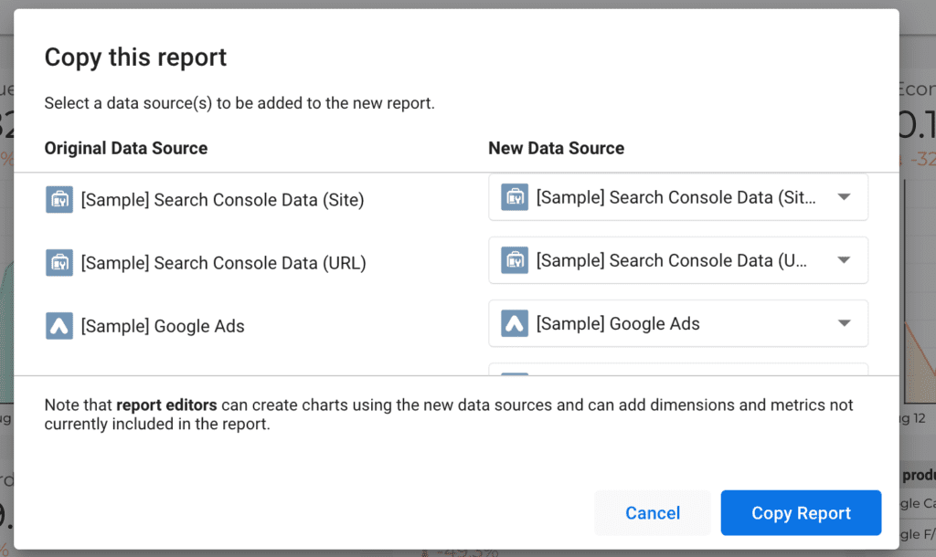Screen dimensions: 936x557
Task: Click Search Console icon in U... dropdown
Action: (515, 260)
